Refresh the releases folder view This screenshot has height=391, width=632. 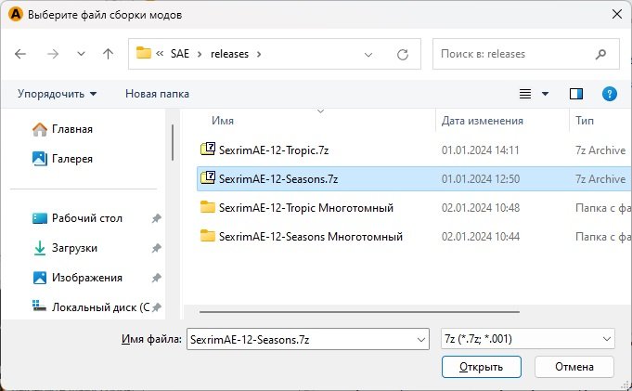click(x=403, y=54)
